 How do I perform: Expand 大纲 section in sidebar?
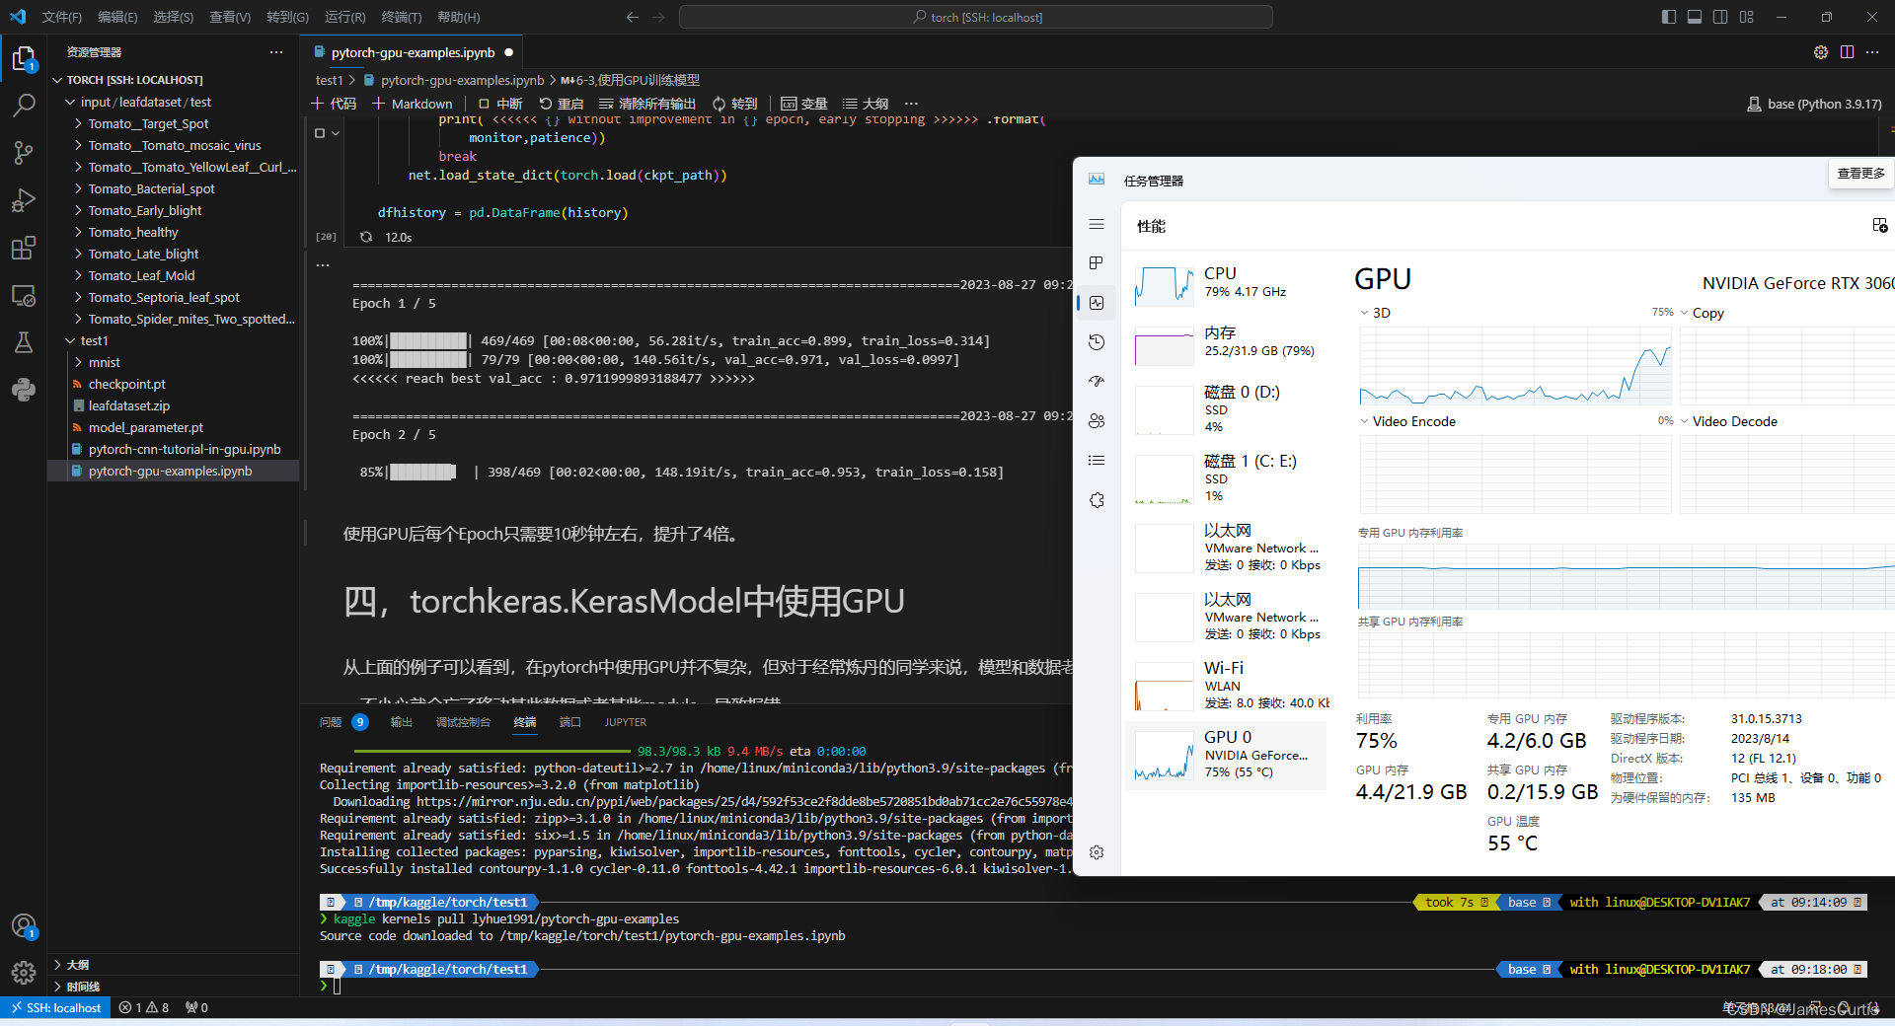point(174,965)
